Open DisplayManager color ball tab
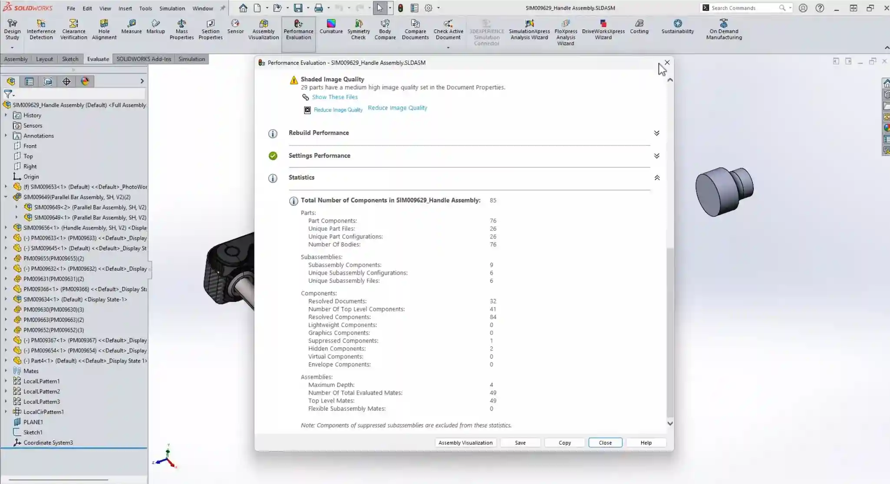Image resolution: width=890 pixels, height=484 pixels. coord(85,81)
